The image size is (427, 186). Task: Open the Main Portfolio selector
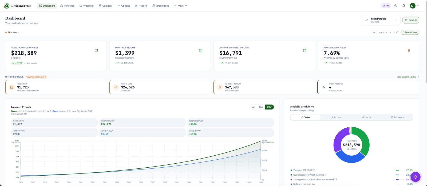tap(381, 20)
